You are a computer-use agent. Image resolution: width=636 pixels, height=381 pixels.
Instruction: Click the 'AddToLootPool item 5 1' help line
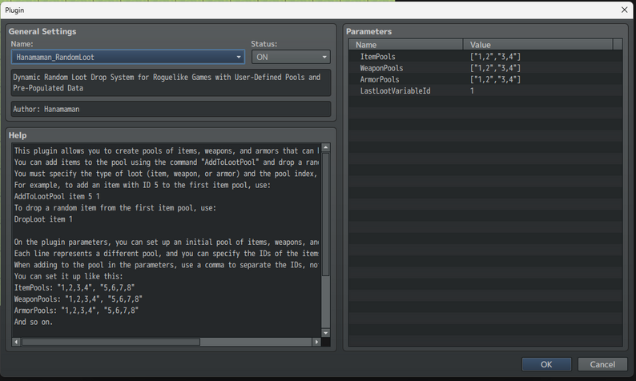(x=57, y=197)
